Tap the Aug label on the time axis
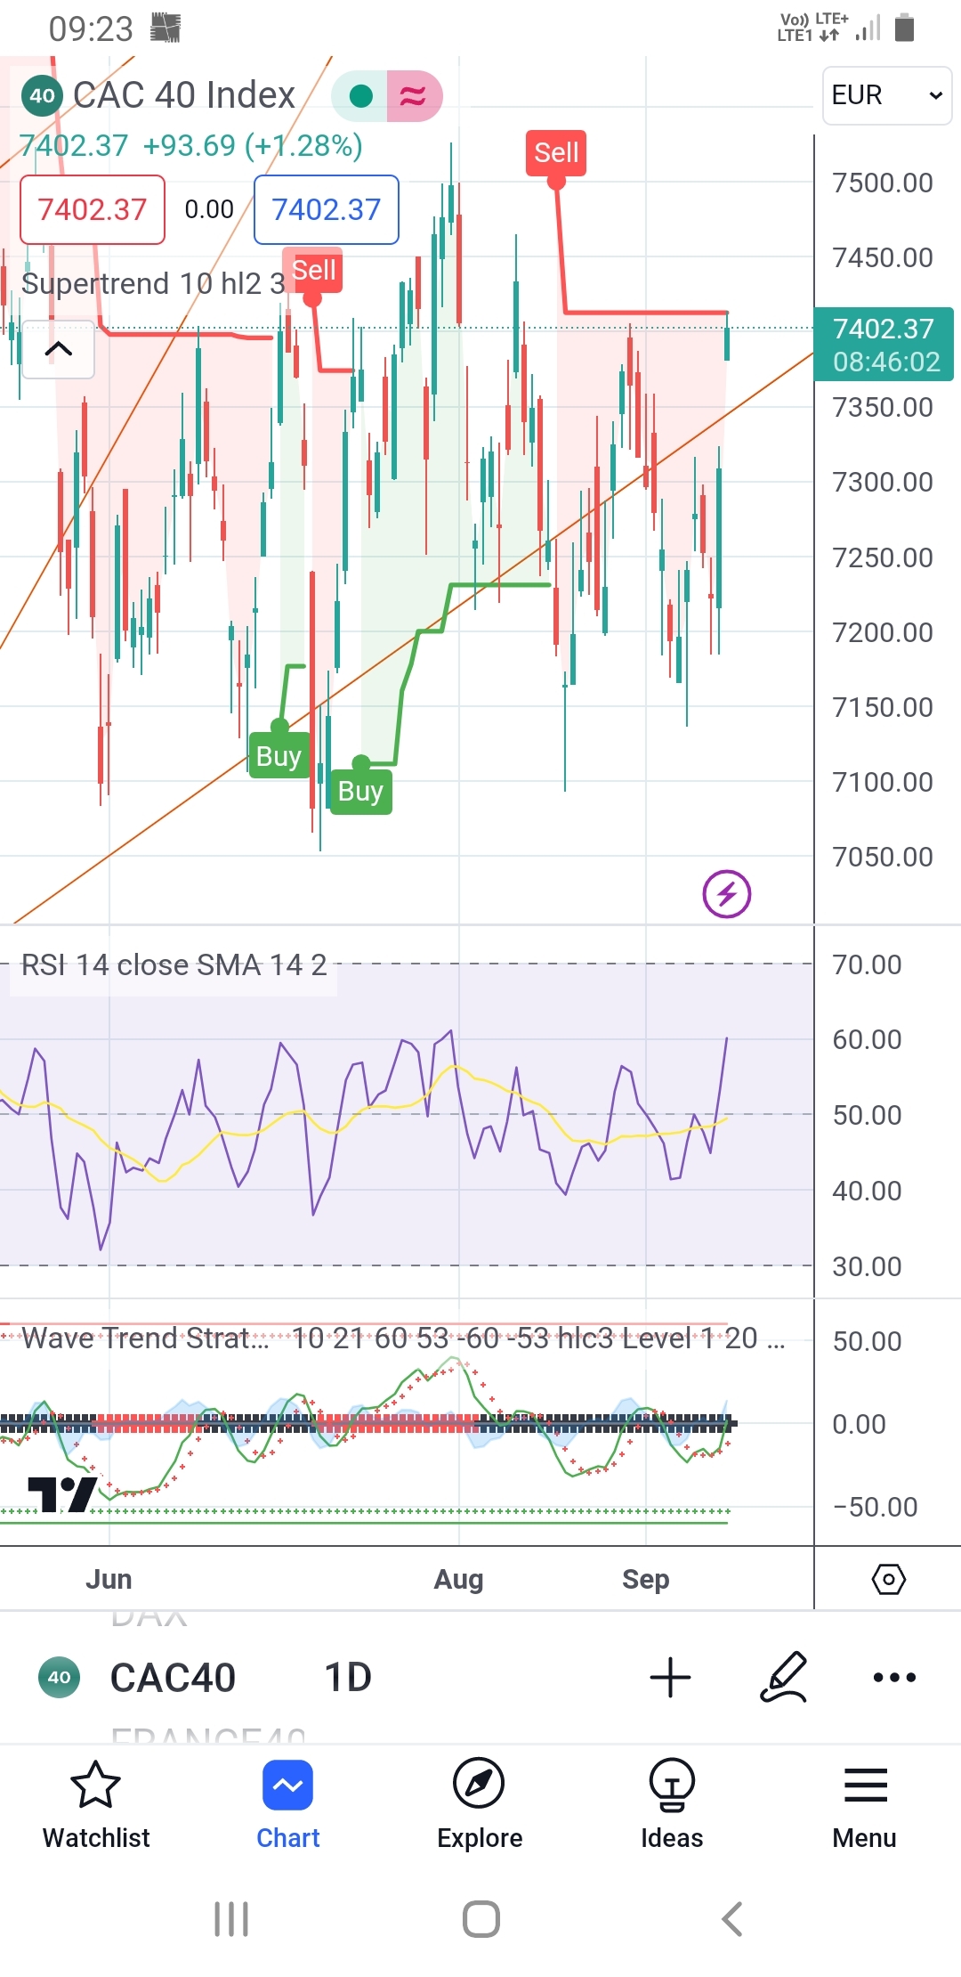Image resolution: width=961 pixels, height=1977 pixels. pos(458,1579)
